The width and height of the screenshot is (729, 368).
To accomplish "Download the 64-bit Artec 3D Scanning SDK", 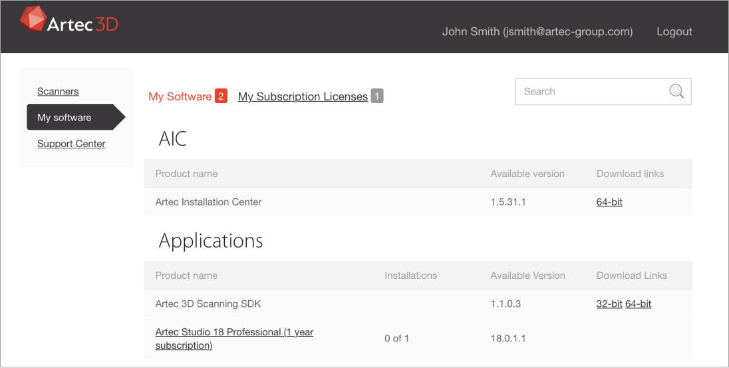I will click(x=638, y=304).
